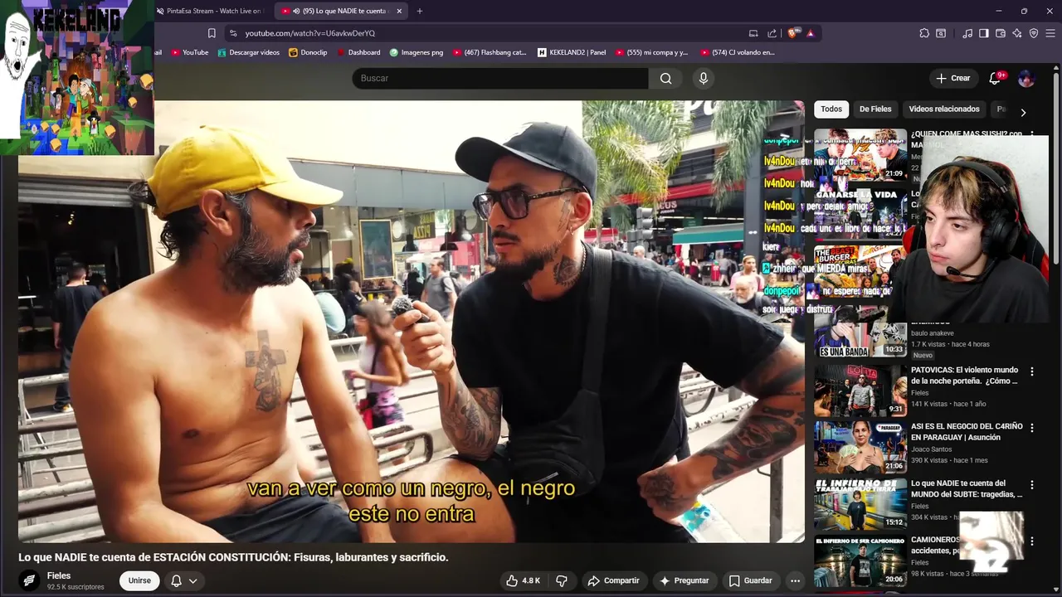The image size is (1062, 597).
Task: Open Donoclip bookmark
Action: [308, 52]
